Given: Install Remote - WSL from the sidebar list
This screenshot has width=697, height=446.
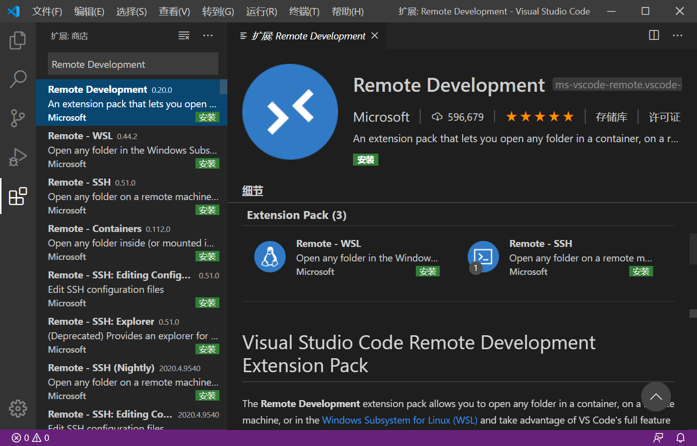Looking at the screenshot, I should coord(207,164).
